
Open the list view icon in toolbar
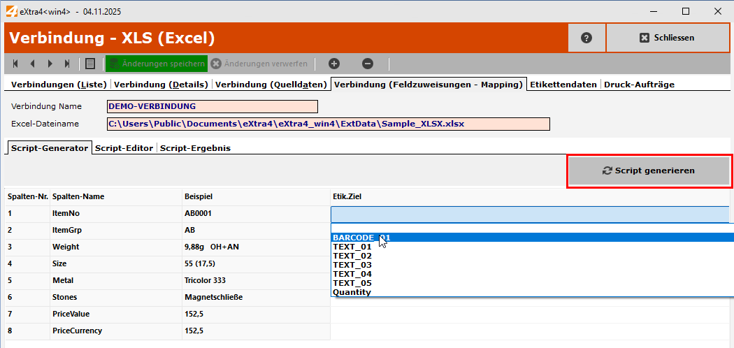(x=90, y=64)
